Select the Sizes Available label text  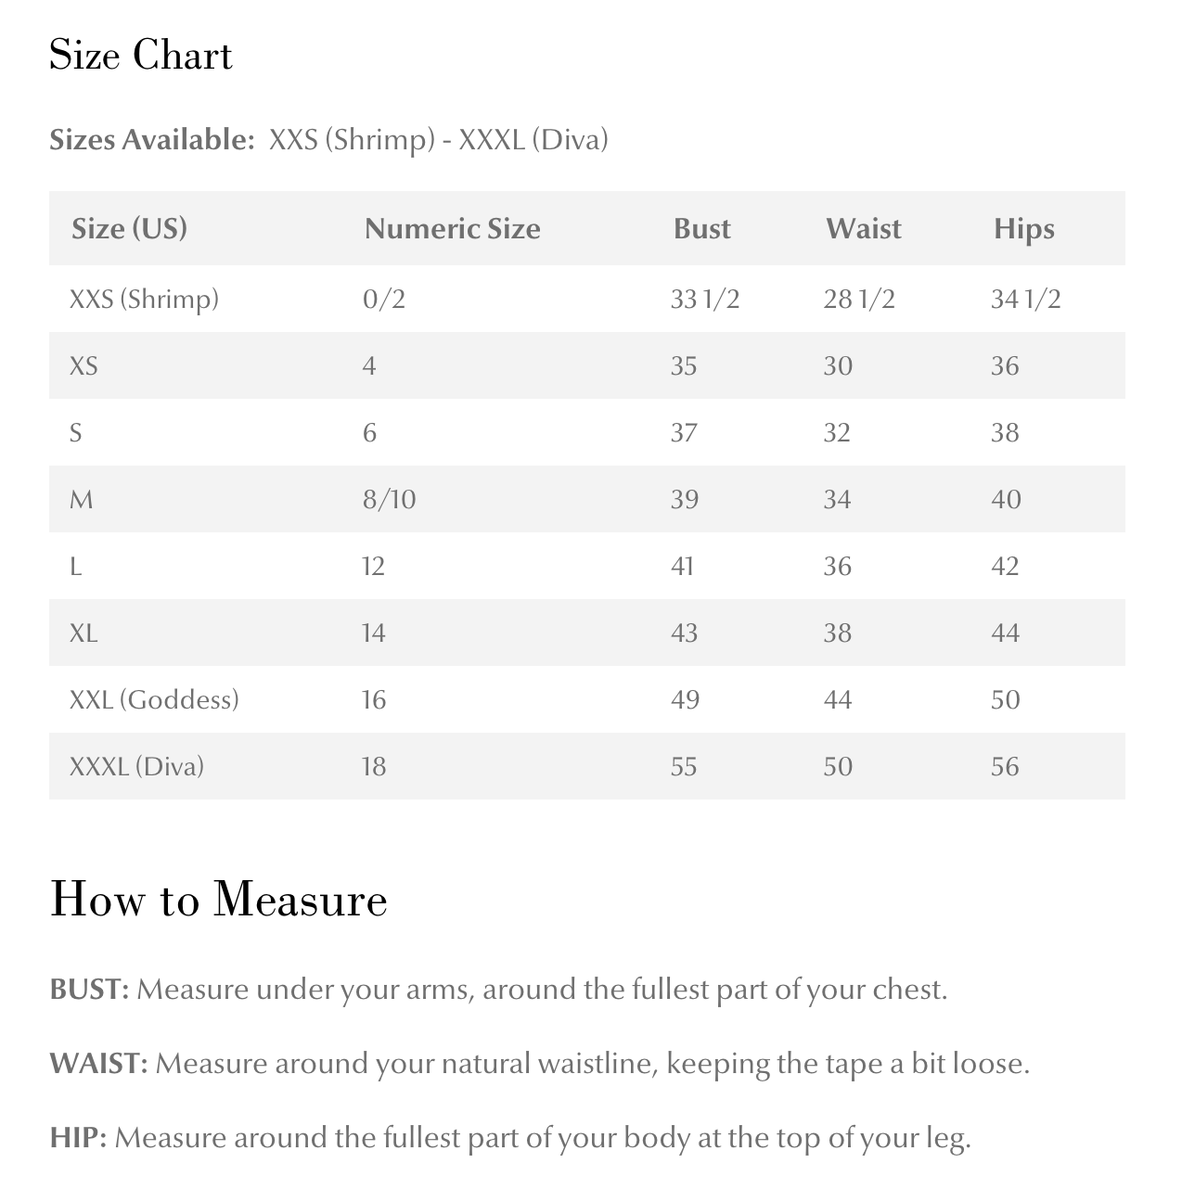(x=152, y=140)
